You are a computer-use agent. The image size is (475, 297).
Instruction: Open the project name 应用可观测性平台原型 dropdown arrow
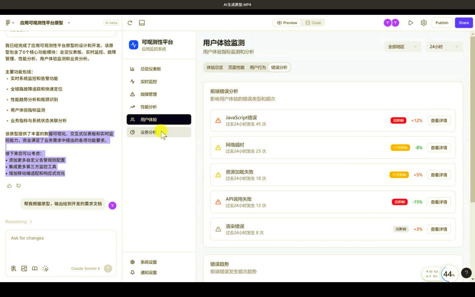[69, 23]
